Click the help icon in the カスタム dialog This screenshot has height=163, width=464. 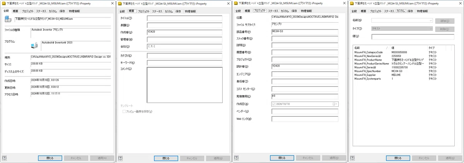[x=352, y=158]
